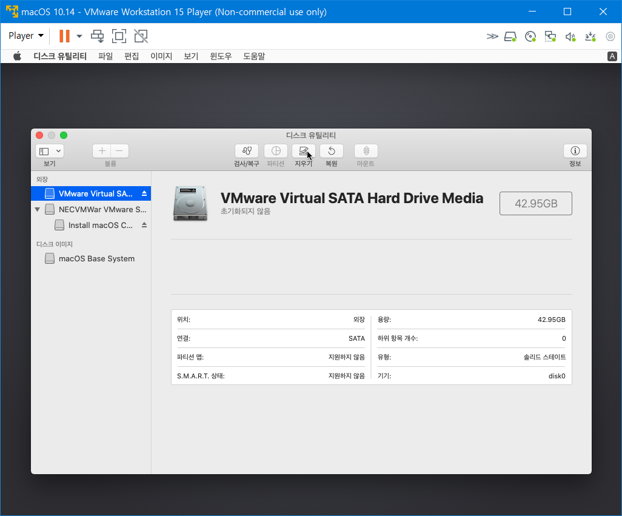622x516 pixels.
Task: Click the green zoom window button
Action: [x=64, y=135]
